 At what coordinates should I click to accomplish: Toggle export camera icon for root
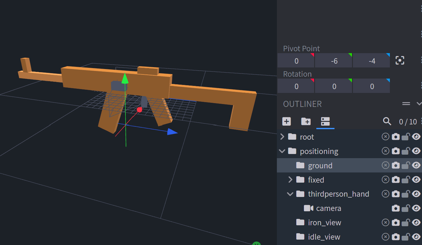[x=396, y=137]
